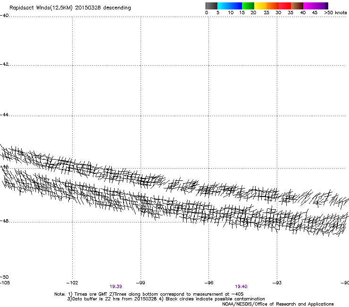Click the -50 latitude axis label
This screenshot has height=307, width=349.
click(4, 277)
